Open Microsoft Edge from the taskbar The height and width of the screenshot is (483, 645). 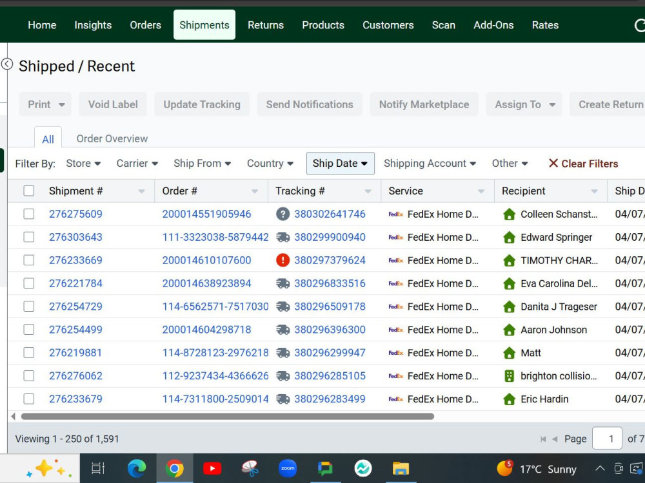137,469
